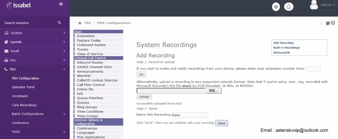
Task: Open the Ring Groups link
Action: [x=87, y=107]
